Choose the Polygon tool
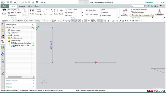The width and height of the screenshot is (166, 93). click(70, 13)
